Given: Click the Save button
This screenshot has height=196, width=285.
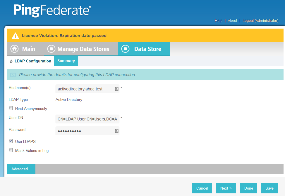Looking at the screenshot, I should pyautogui.click(x=269, y=188).
